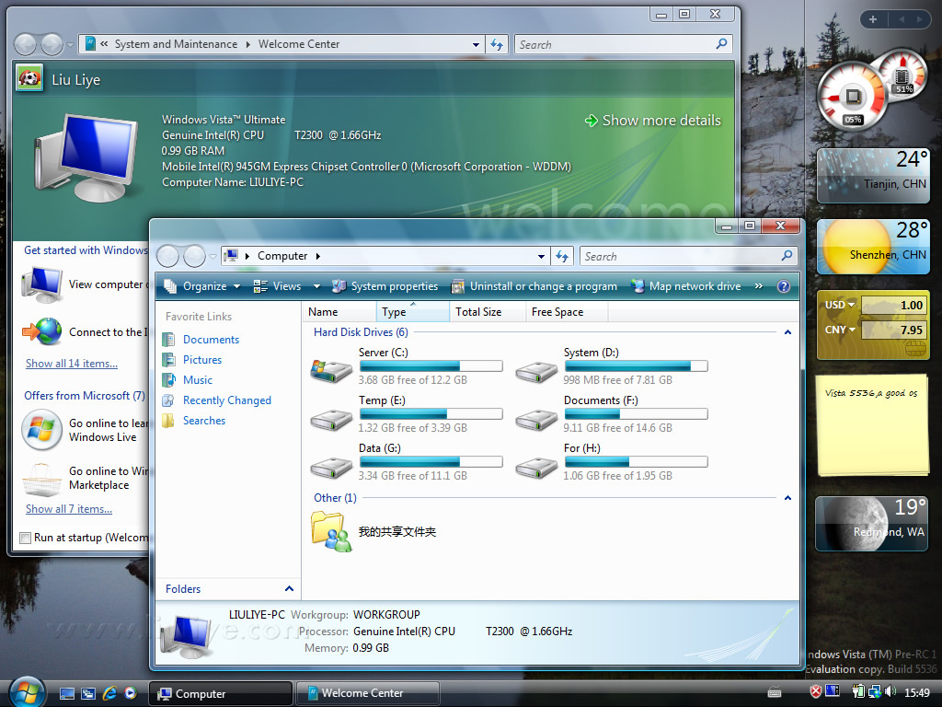This screenshot has width=942, height=707.
Task: Click the Windows Marketplace basket icon
Action: [x=41, y=479]
